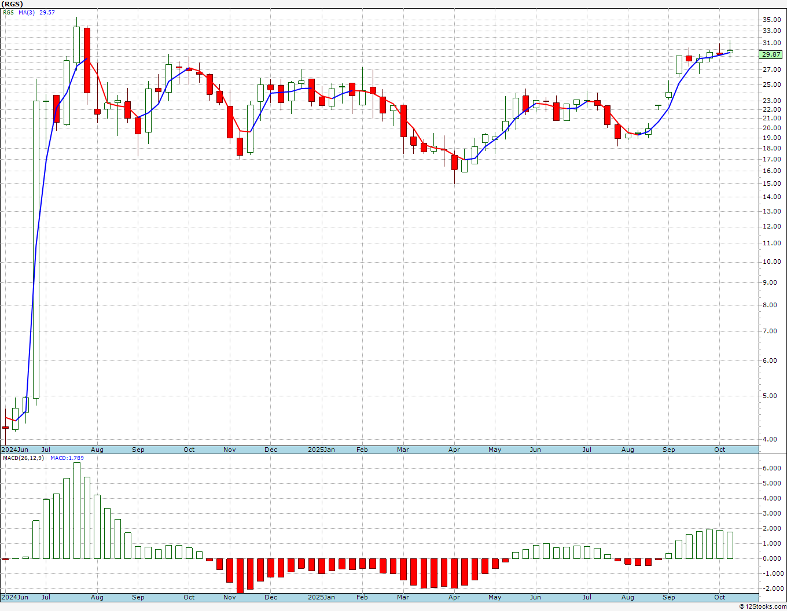Click the 33.00 price axis label

coord(771,31)
